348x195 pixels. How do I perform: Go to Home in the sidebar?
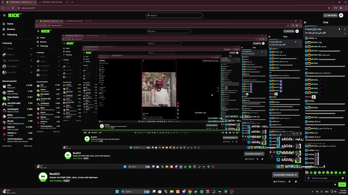(x=8, y=24)
